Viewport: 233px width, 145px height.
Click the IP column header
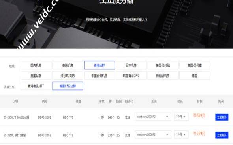pos(111,101)
